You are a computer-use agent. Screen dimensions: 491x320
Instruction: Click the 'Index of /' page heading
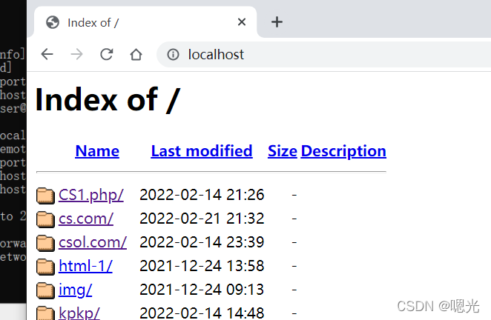[x=108, y=99]
